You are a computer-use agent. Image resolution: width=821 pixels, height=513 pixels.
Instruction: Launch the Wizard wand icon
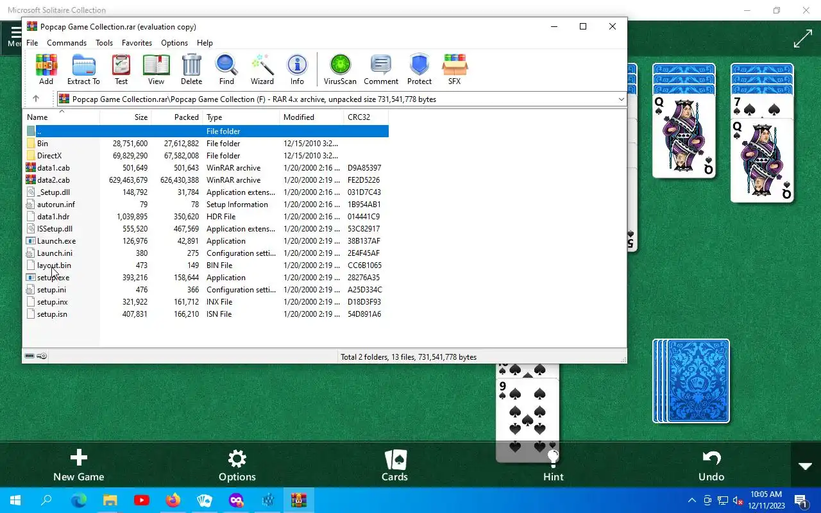pos(262,69)
